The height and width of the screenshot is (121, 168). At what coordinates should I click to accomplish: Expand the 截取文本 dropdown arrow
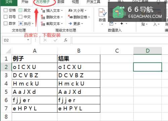click(x=62, y=24)
